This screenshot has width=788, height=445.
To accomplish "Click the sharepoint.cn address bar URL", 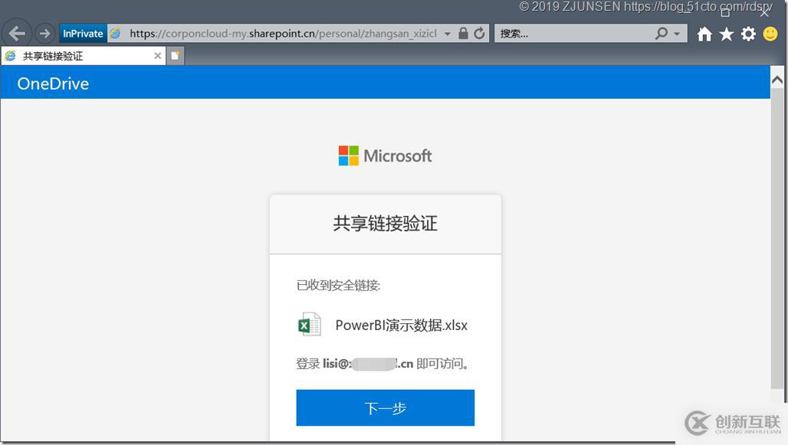I will pos(283,34).
